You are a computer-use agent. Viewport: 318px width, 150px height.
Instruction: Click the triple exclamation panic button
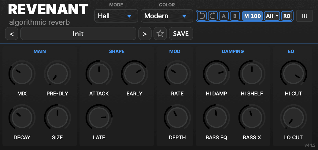(x=305, y=16)
